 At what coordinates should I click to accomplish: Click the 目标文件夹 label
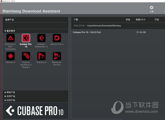point(79,26)
